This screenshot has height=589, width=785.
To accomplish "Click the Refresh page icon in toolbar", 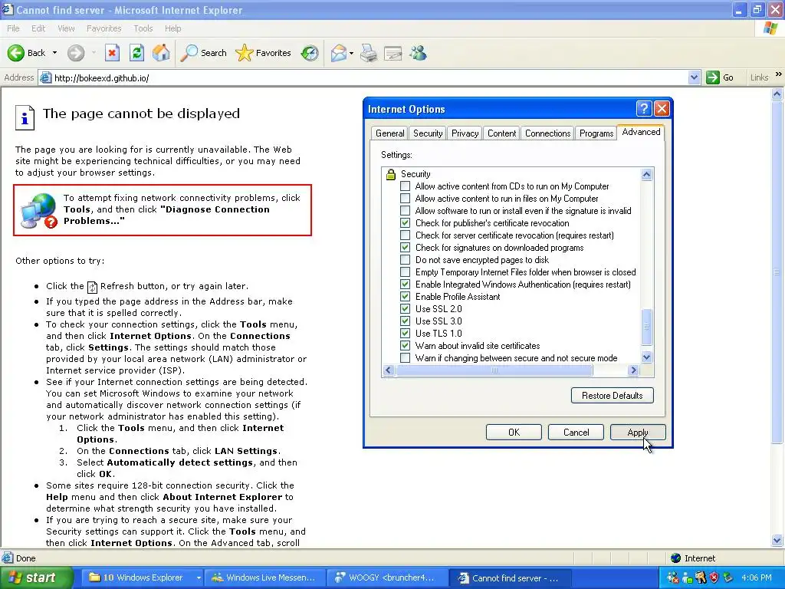I will tap(136, 53).
